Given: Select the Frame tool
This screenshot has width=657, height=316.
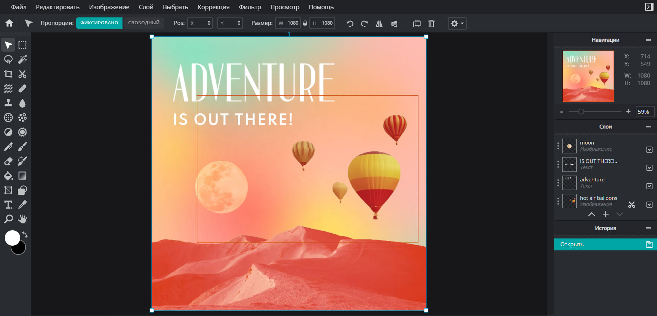Looking at the screenshot, I should point(8,190).
